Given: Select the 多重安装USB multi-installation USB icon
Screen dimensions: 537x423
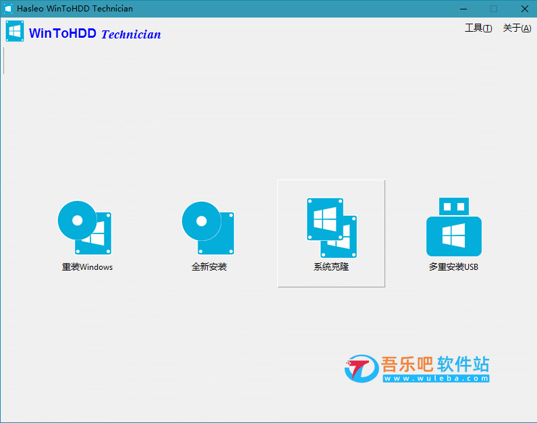Looking at the screenshot, I should point(454,227).
